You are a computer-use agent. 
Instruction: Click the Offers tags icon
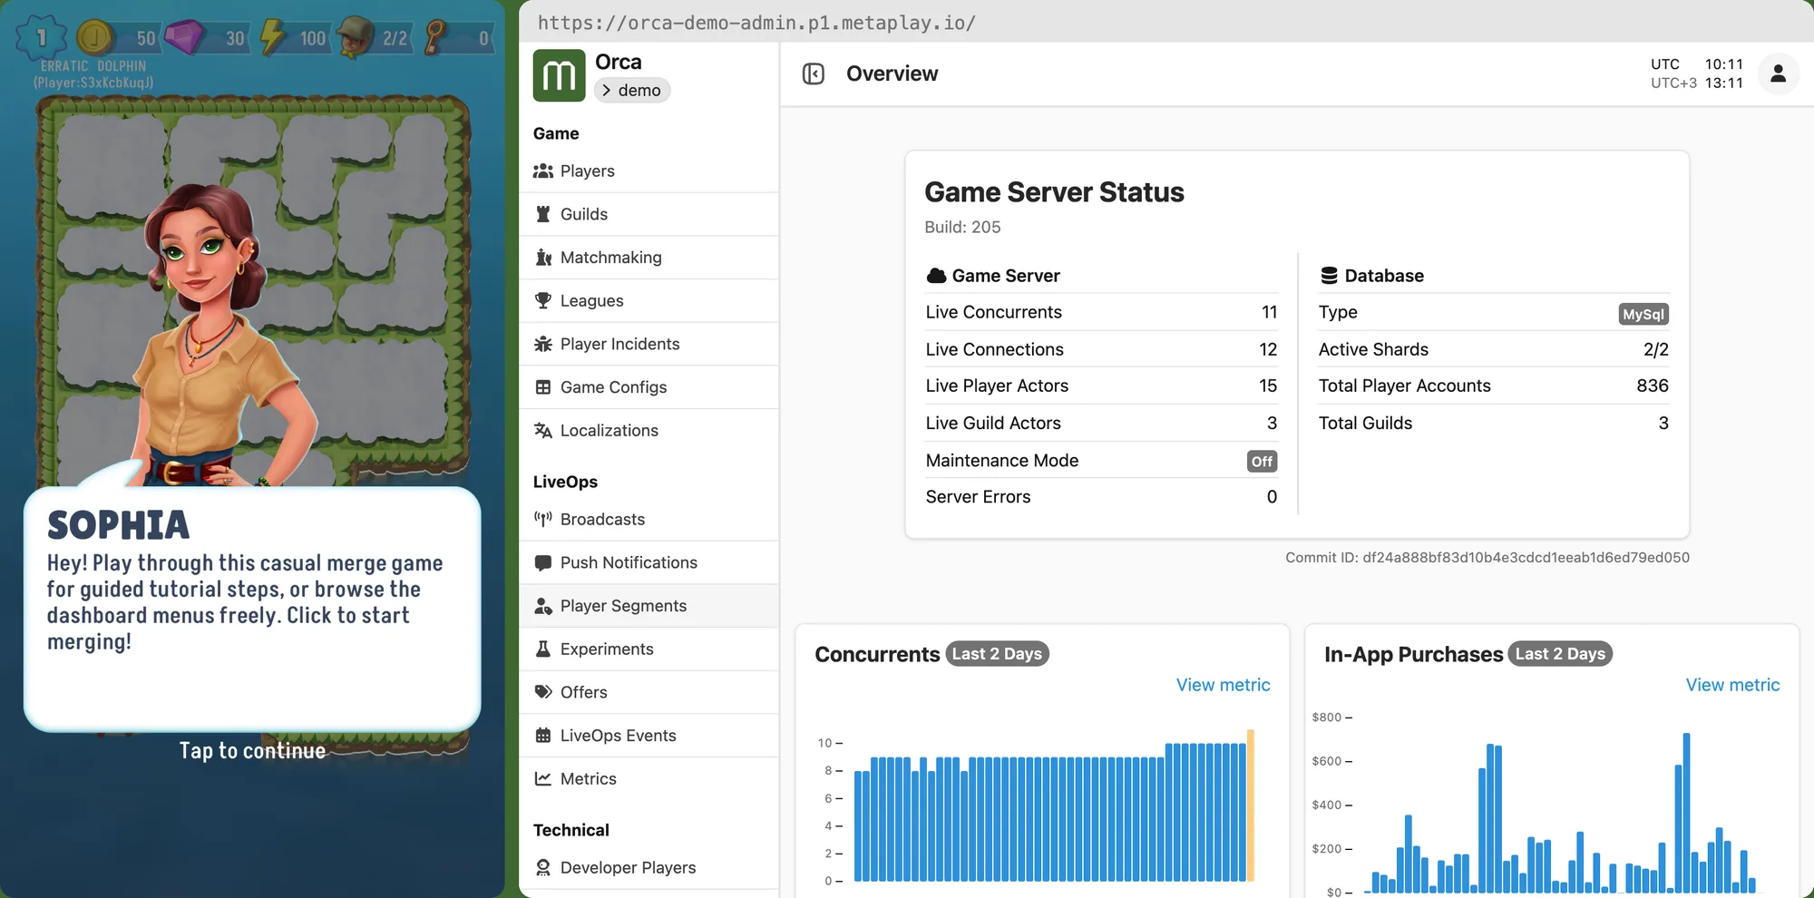543,692
